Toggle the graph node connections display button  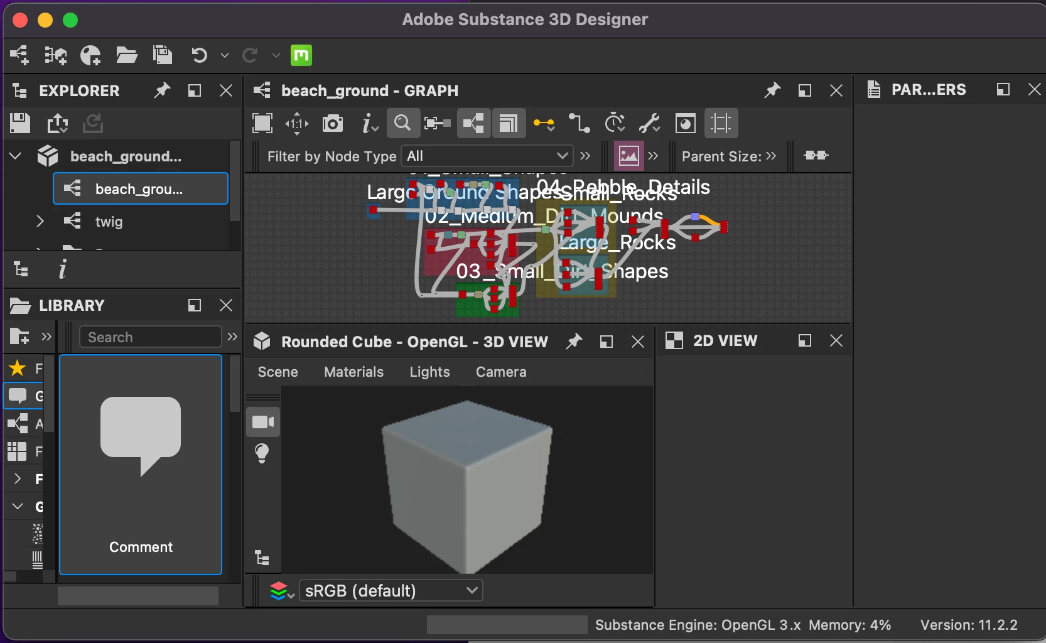[x=473, y=123]
